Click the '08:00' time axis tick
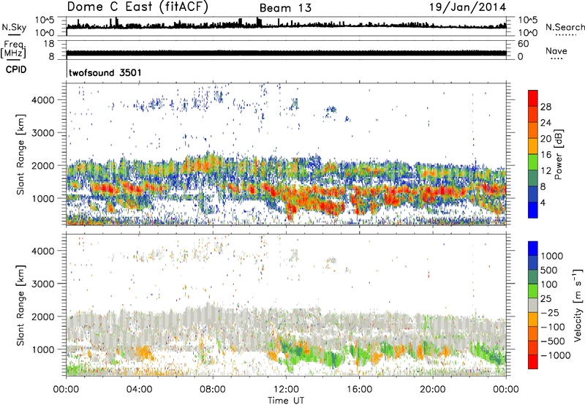This screenshot has width=585, height=405. [213, 390]
